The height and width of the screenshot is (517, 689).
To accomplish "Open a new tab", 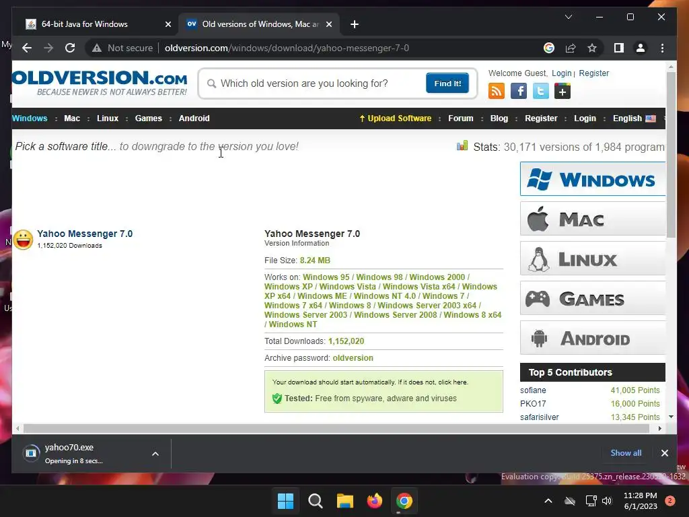I will [355, 24].
